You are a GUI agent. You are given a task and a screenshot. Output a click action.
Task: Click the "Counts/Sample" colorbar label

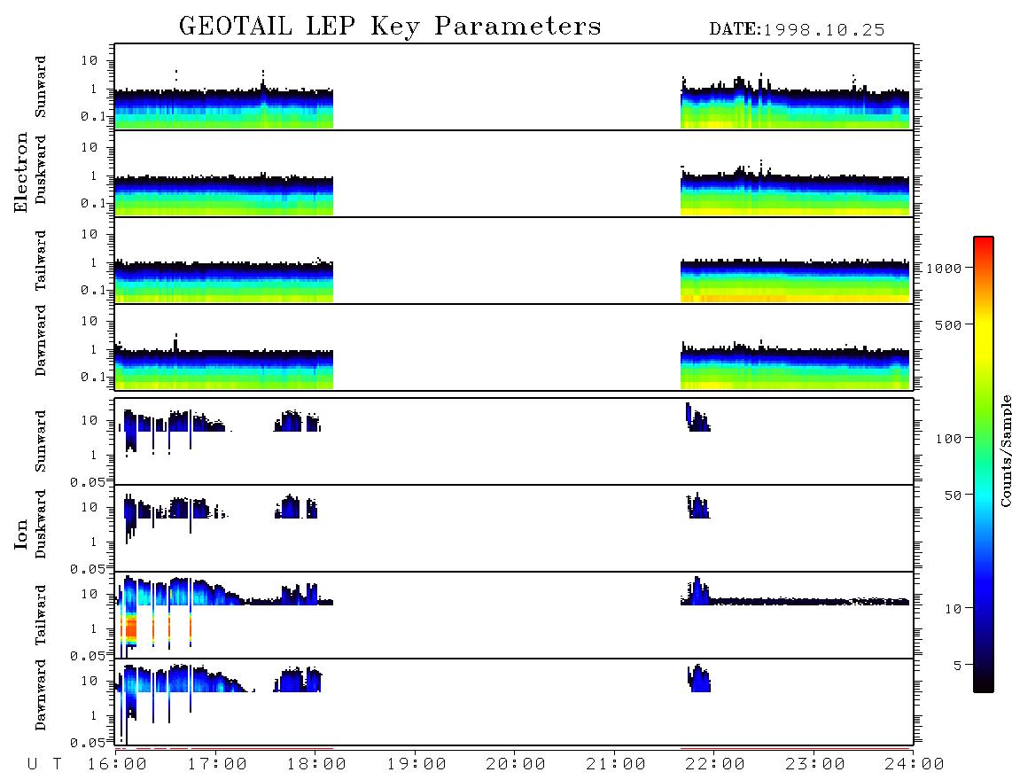pos(1005,450)
